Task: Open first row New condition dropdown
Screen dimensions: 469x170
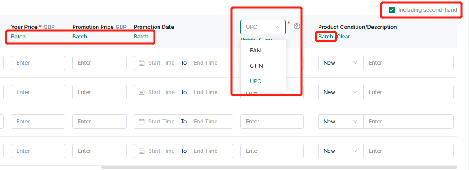Action: 341,63
